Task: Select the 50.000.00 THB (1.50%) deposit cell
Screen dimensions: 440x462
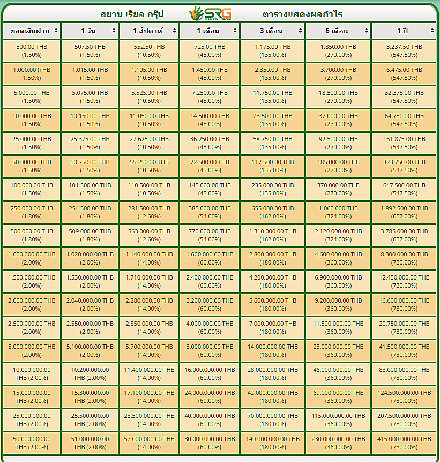Action: 32,166
